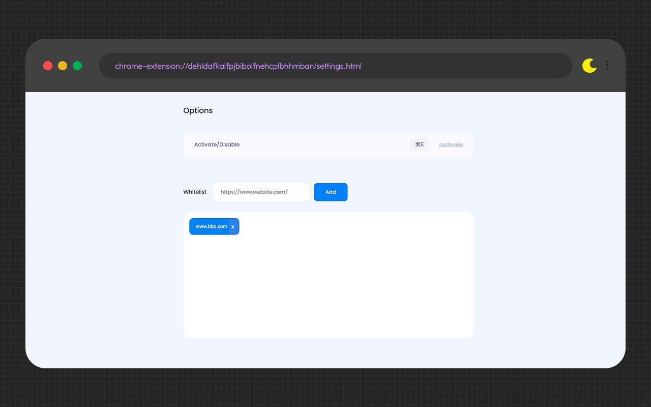Click settings.html text in the URL
The height and width of the screenshot is (407, 651).
click(339, 66)
